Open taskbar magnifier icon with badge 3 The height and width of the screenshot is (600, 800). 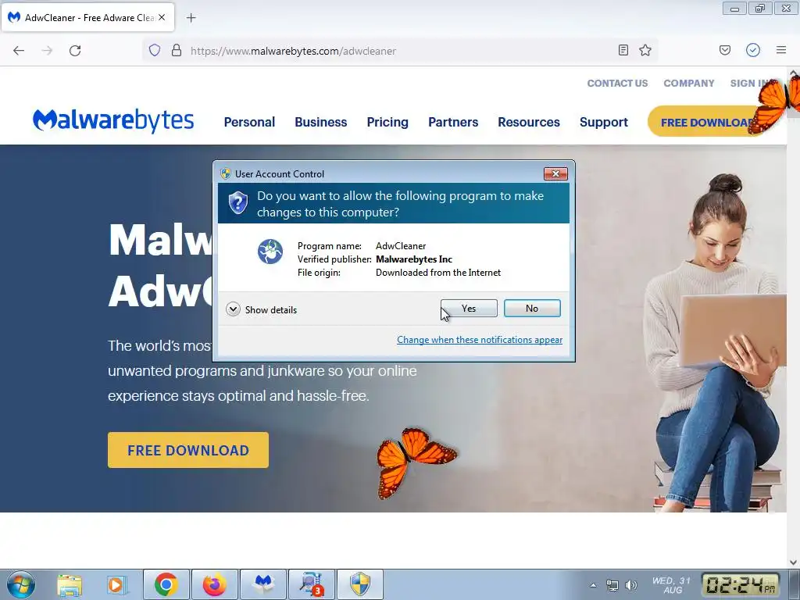pos(312,584)
